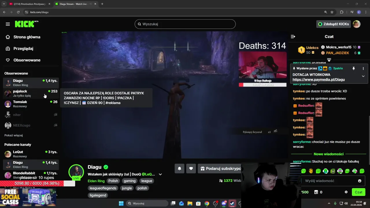Screen dimensions: 370x208
Task: Open File Explorer from taskbar
Action: [190, 203]
